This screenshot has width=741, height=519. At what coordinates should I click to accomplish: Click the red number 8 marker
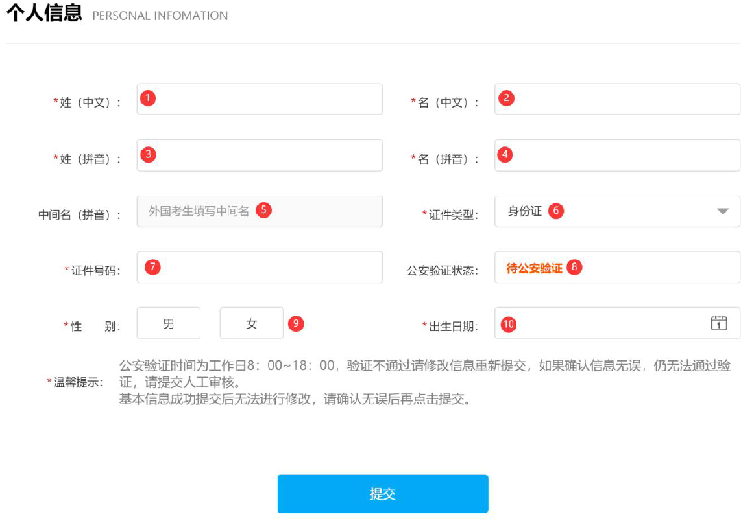(574, 267)
